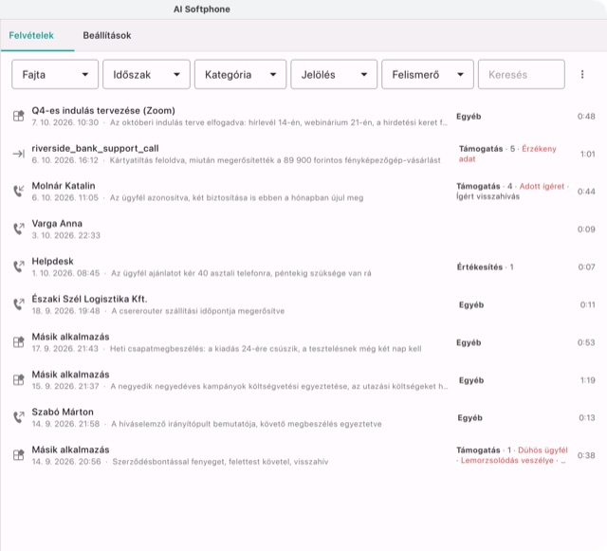Viewport: 607px width, 551px height.
Task: Click the date 3. 10. 2026. 22:33
Action: coord(65,235)
